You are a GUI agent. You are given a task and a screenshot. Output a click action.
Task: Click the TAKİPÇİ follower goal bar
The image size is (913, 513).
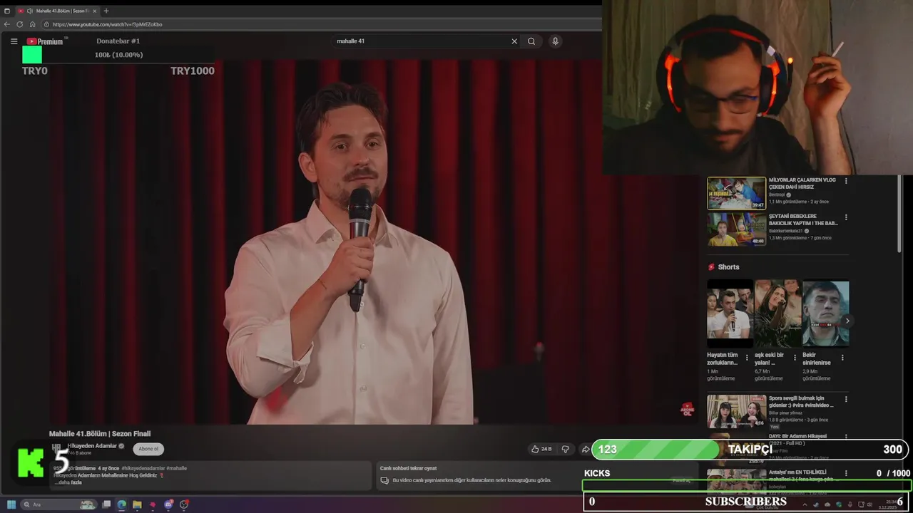749,450
